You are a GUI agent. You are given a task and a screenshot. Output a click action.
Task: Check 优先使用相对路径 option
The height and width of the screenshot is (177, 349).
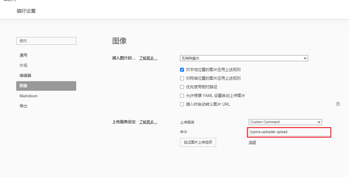point(182,87)
